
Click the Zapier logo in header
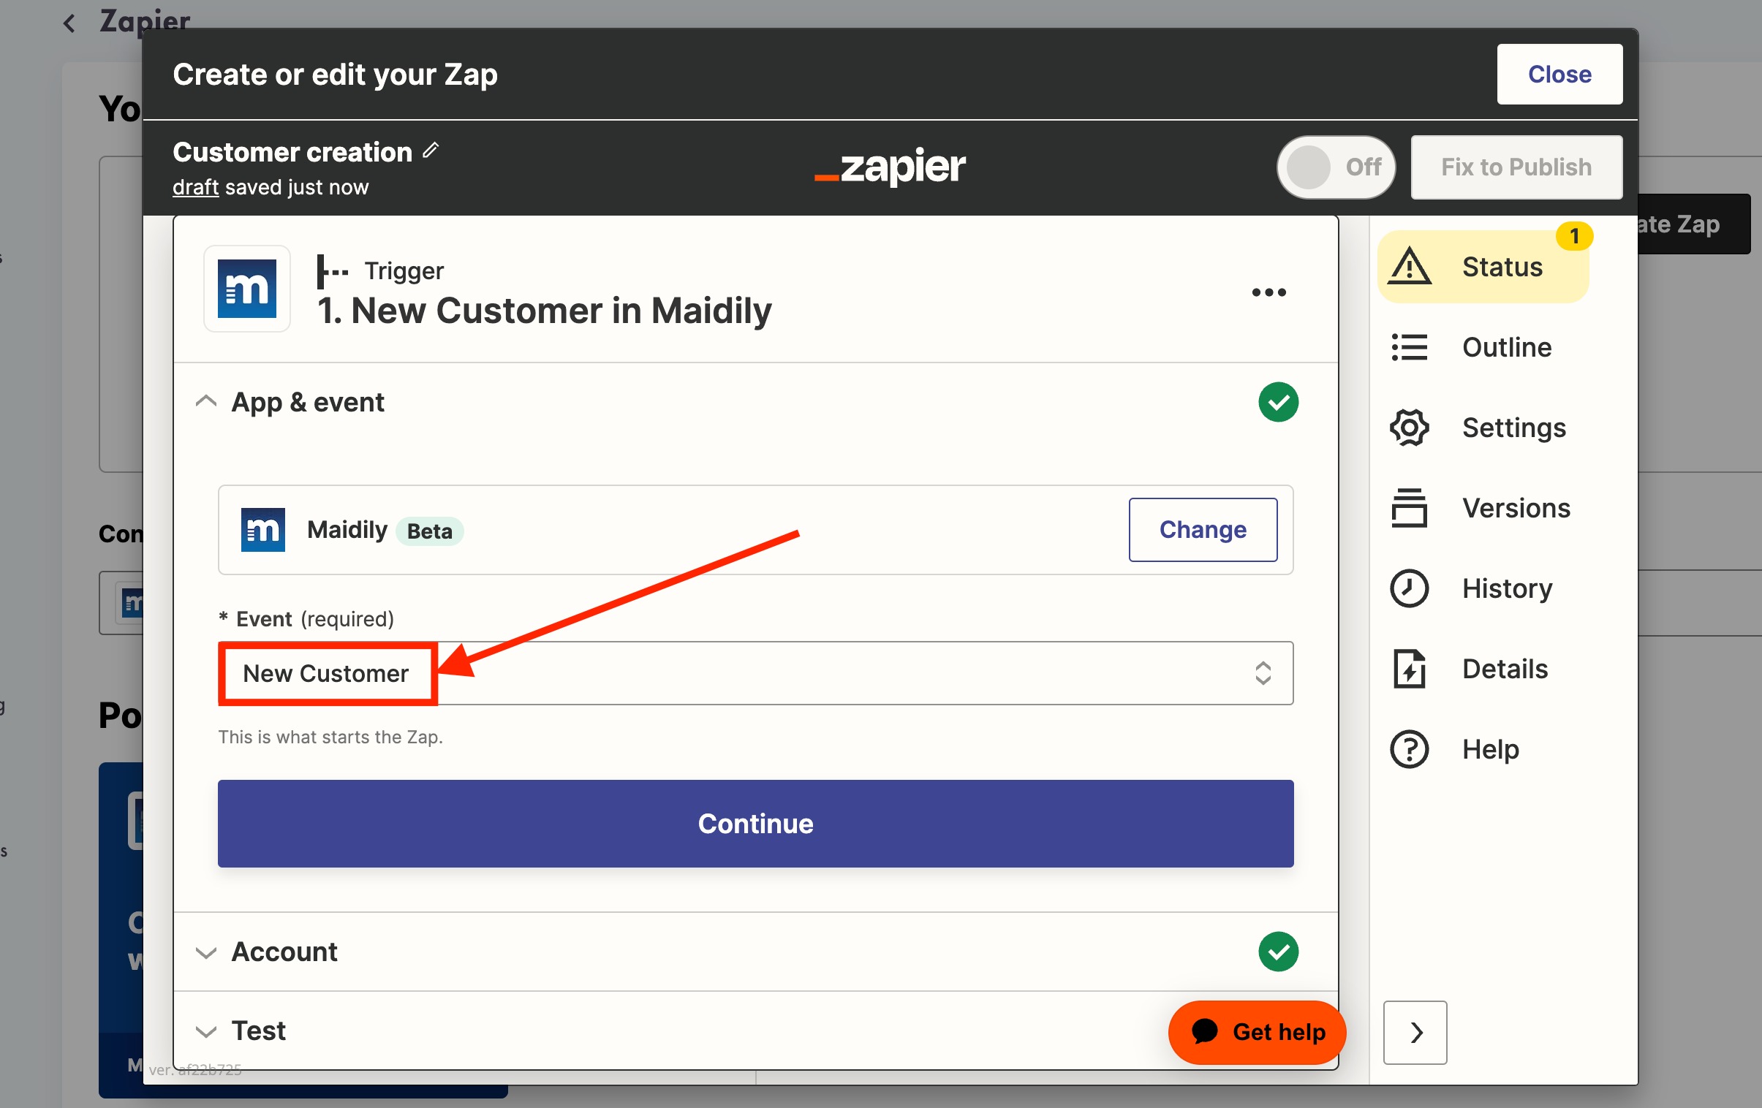[890, 167]
